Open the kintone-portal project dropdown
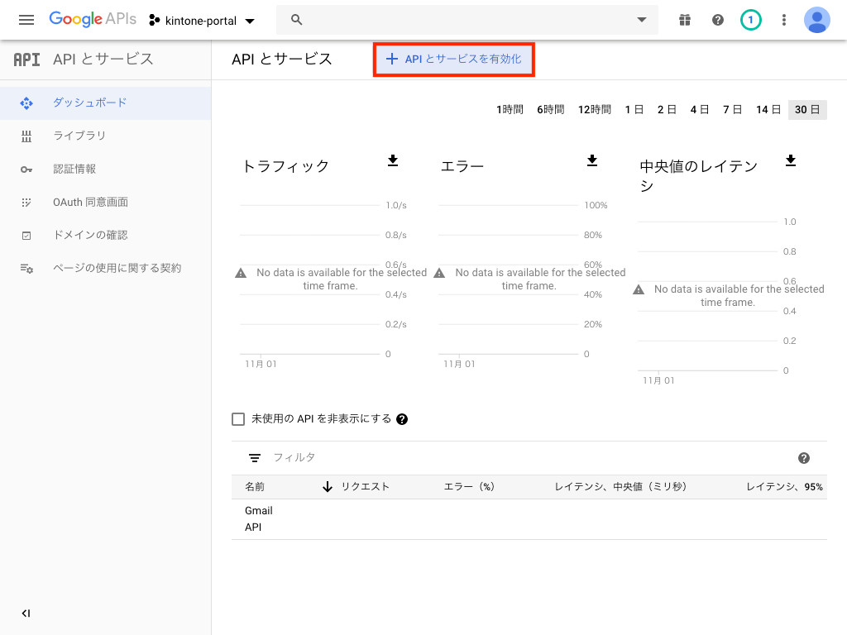 click(203, 20)
